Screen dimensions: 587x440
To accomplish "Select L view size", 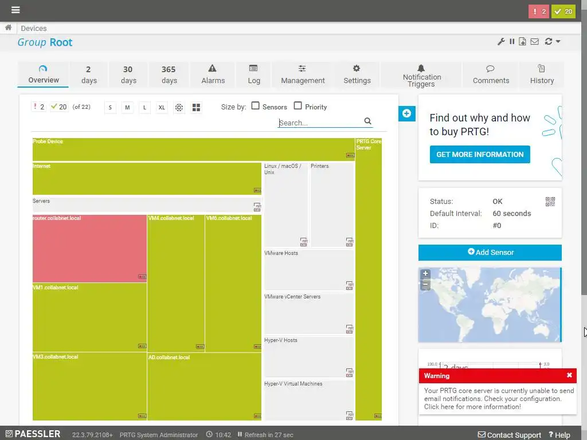I will pos(144,107).
